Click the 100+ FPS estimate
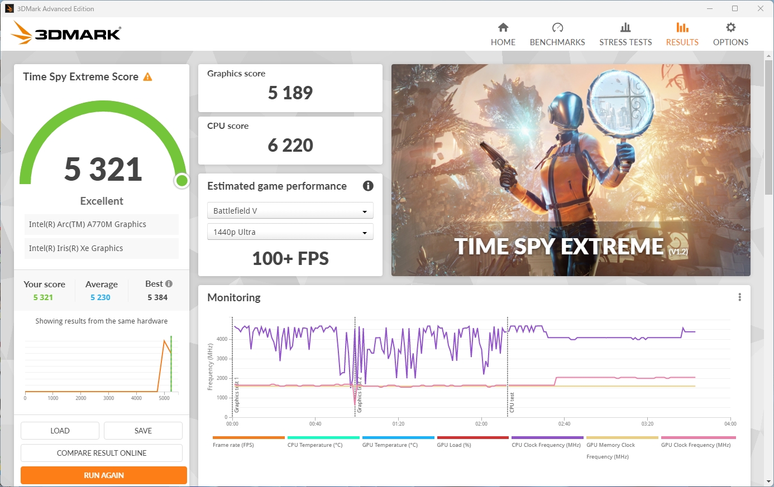This screenshot has height=487, width=774. (x=290, y=258)
